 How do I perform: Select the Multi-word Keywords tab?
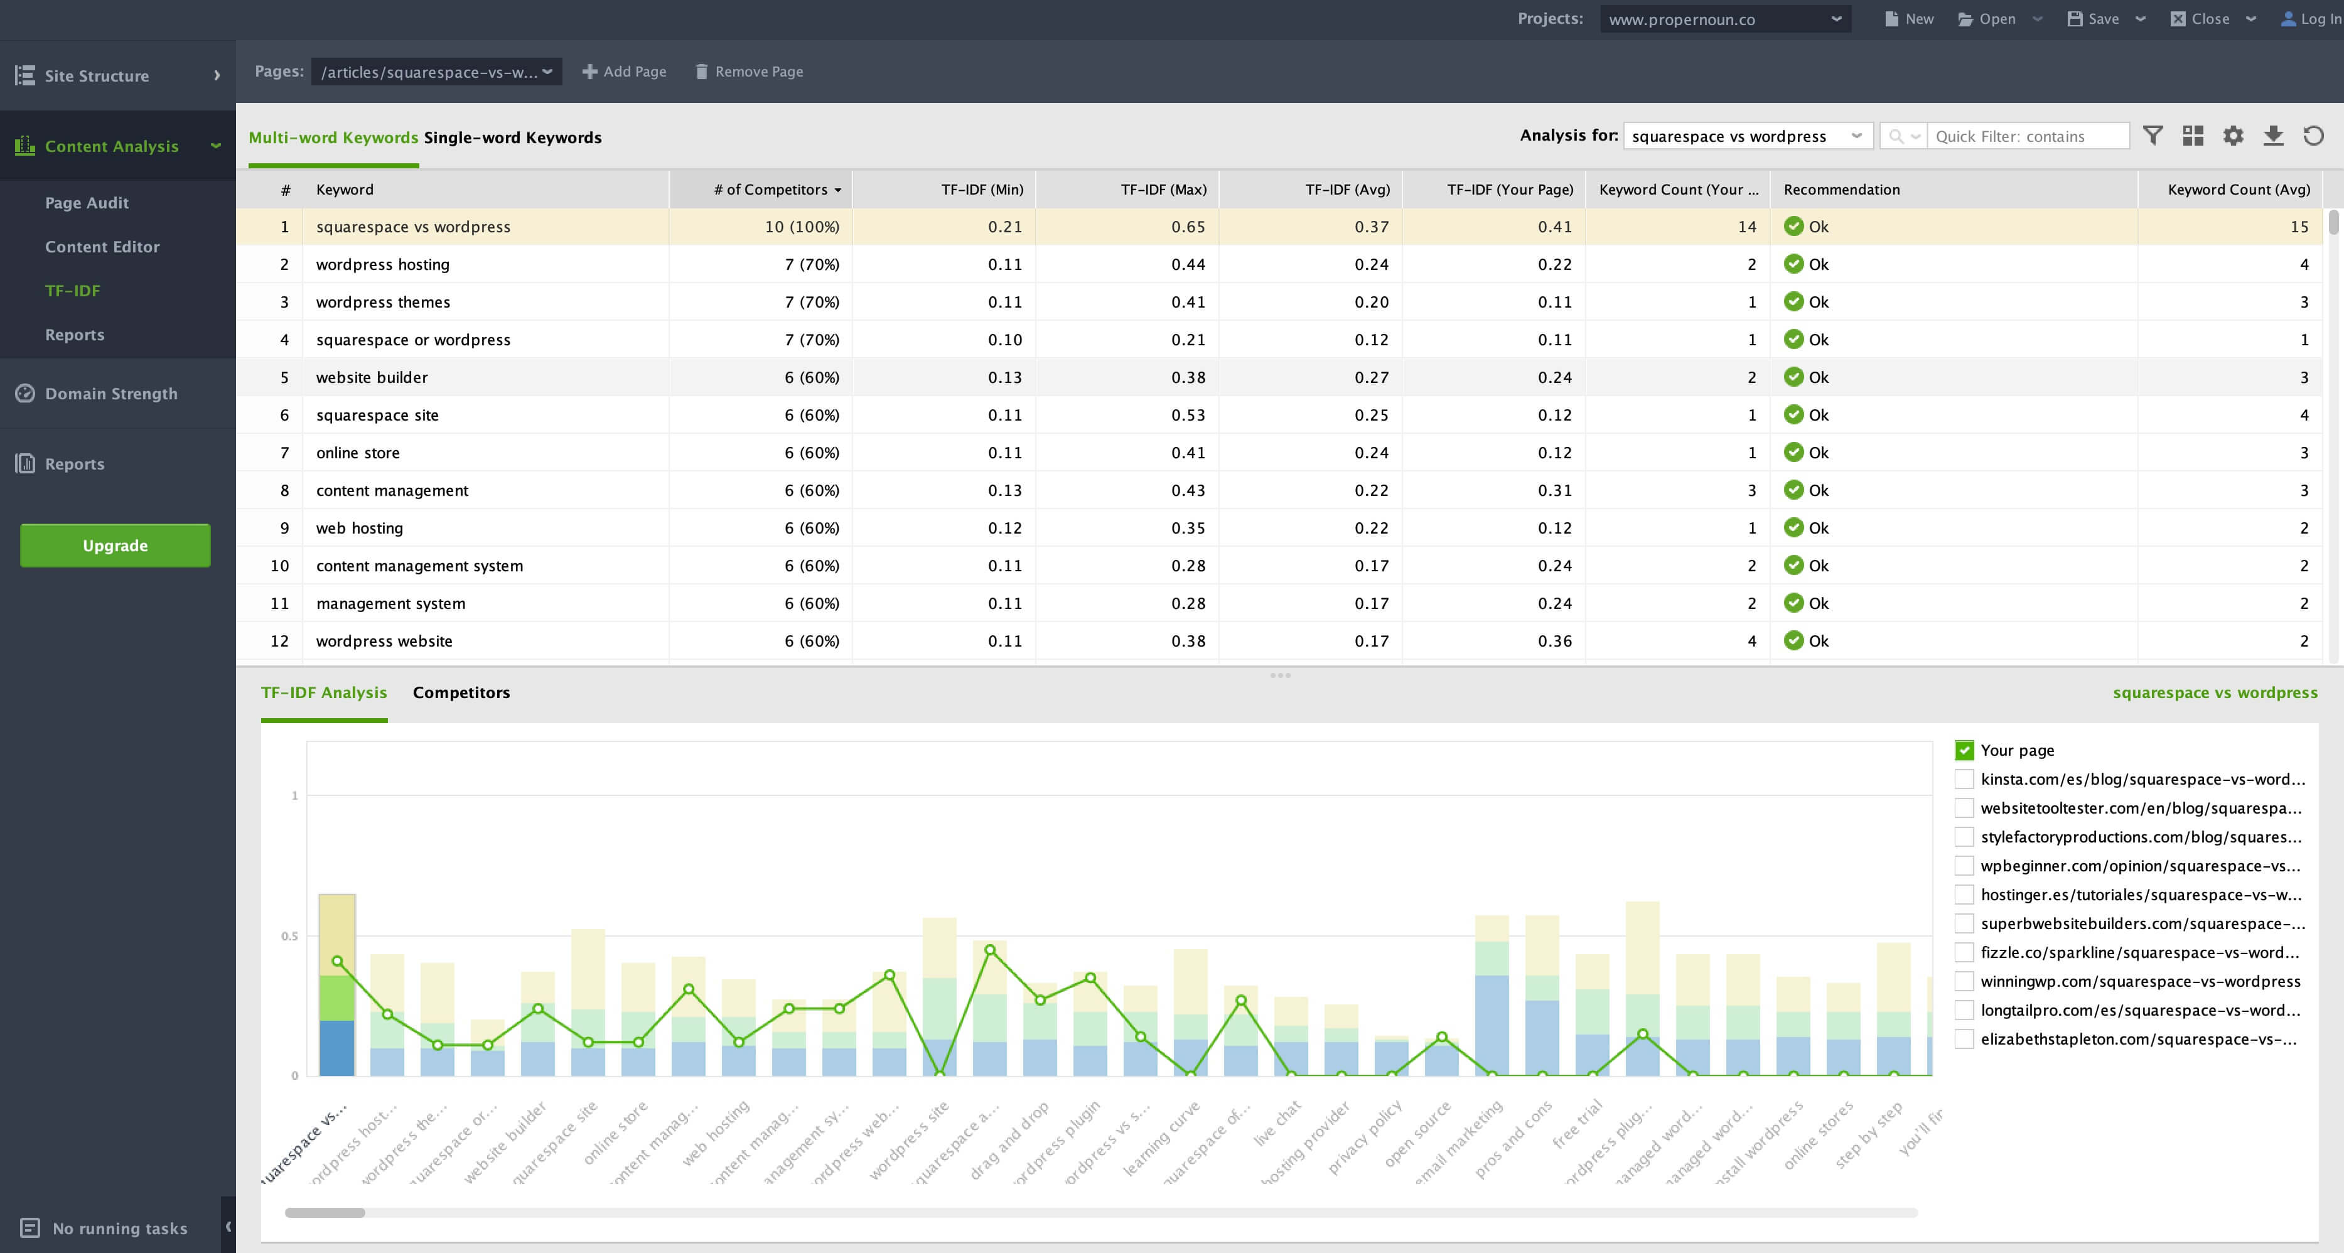pyautogui.click(x=333, y=137)
